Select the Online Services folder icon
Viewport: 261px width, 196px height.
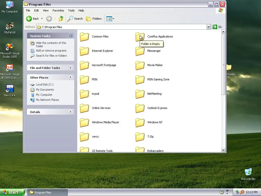pyautogui.click(x=84, y=108)
